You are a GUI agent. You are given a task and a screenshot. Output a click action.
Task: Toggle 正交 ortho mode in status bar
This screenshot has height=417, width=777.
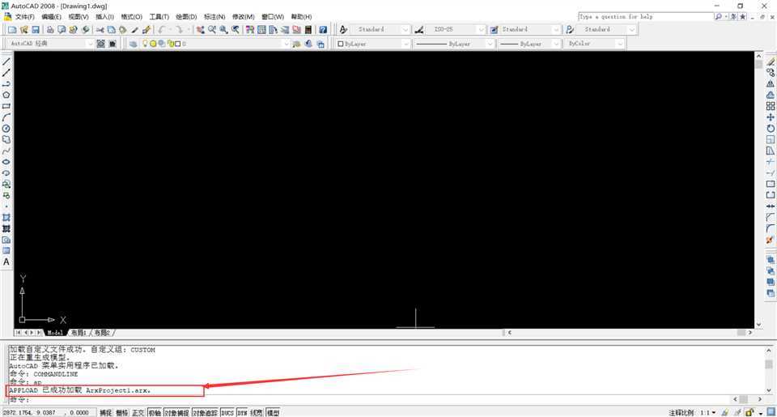pos(138,412)
